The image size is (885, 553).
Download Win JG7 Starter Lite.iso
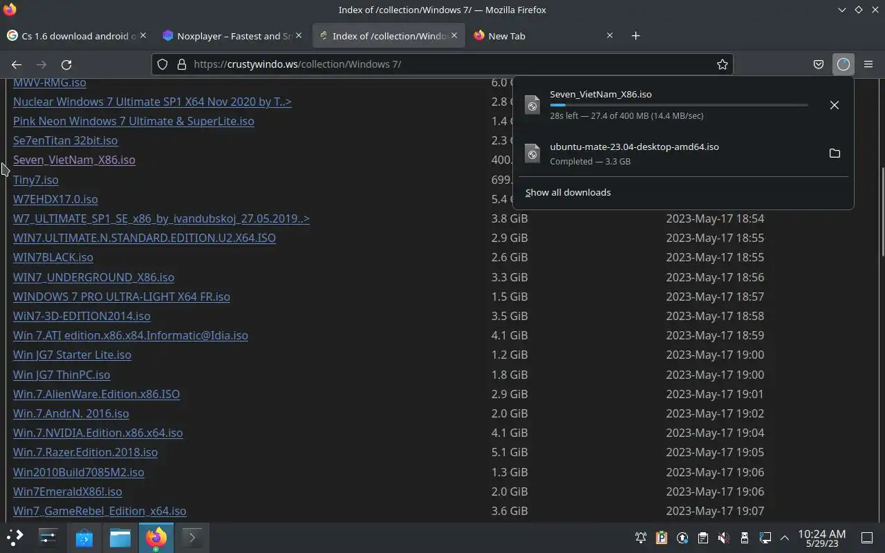click(x=72, y=355)
